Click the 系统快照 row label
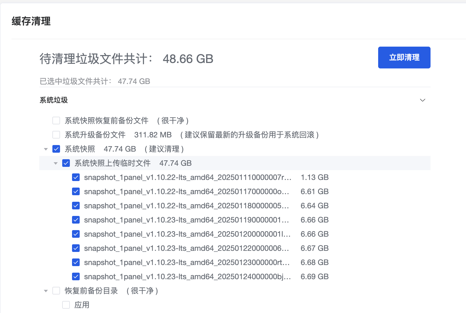This screenshot has width=466, height=313. click(x=80, y=149)
